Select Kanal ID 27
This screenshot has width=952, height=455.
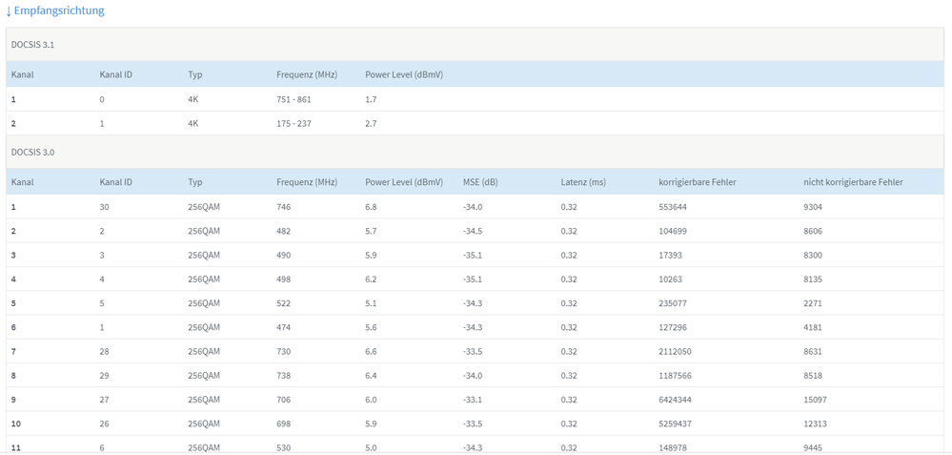[104, 400]
